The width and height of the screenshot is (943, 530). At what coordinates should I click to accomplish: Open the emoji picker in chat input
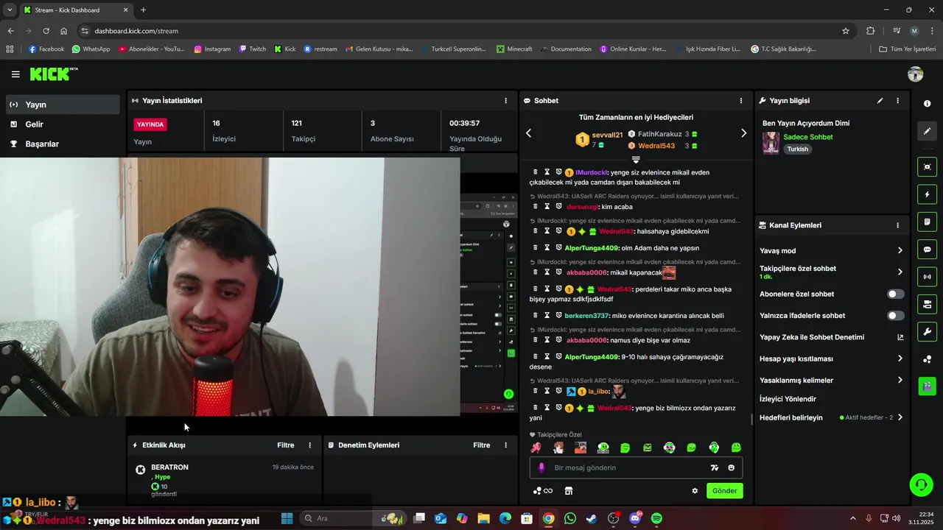point(731,467)
